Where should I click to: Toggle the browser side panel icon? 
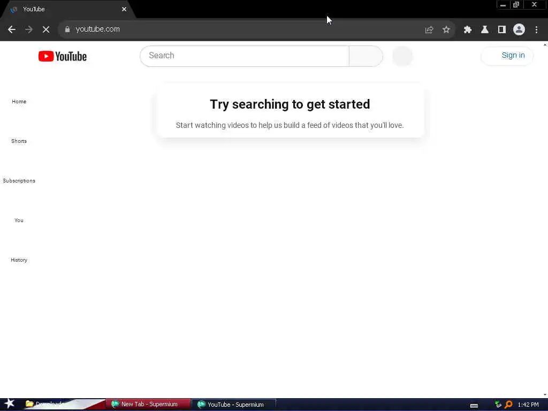pyautogui.click(x=502, y=30)
